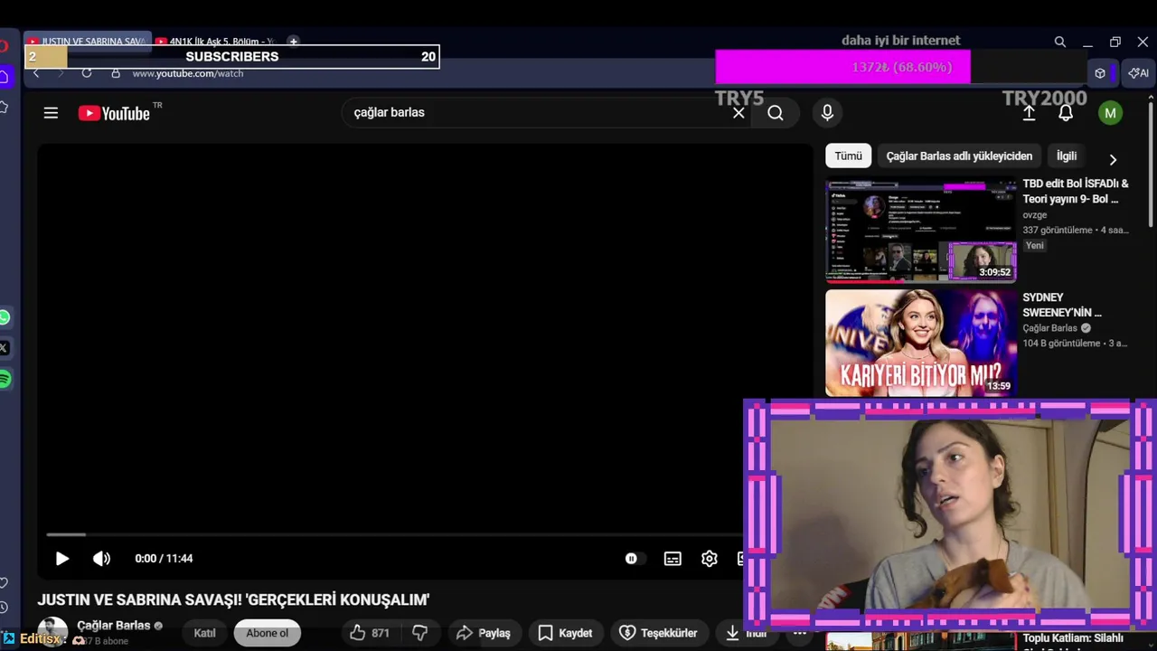Clear the search text with X
Viewport: 1157px width, 651px height.
coord(738,113)
